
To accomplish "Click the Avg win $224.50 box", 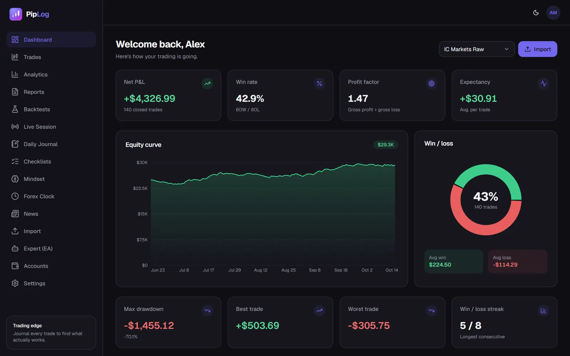I will (x=454, y=261).
